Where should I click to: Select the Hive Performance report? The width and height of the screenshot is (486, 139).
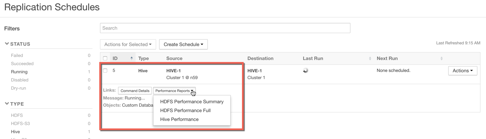179,119
